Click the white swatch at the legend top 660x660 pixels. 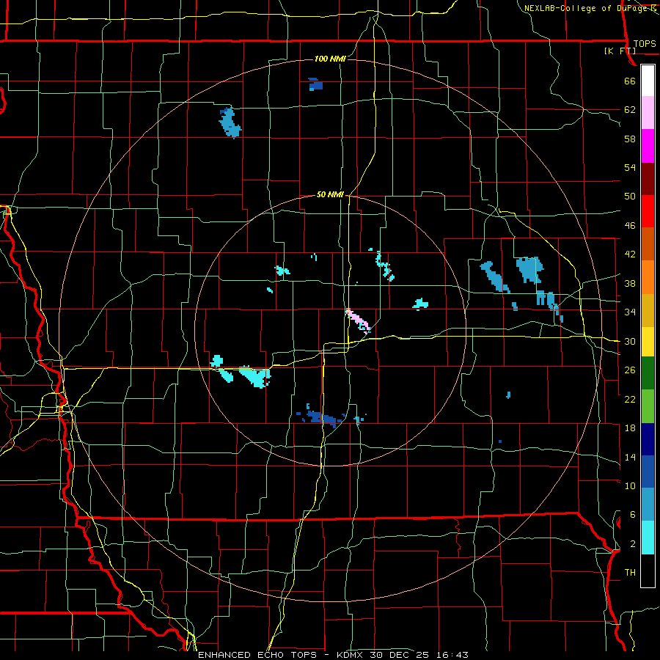point(648,81)
